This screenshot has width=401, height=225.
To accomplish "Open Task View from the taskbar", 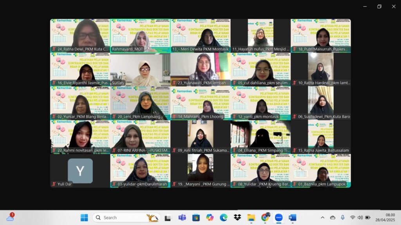I will click(168, 218).
